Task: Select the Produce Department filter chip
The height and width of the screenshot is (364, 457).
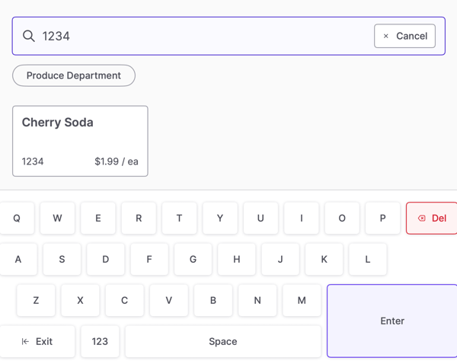Action: pos(74,75)
